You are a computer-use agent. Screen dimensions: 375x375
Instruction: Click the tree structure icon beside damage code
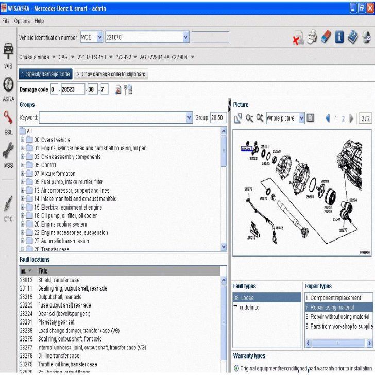point(128,90)
